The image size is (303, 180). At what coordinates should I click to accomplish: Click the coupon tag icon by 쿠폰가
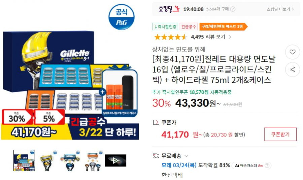[156, 122]
